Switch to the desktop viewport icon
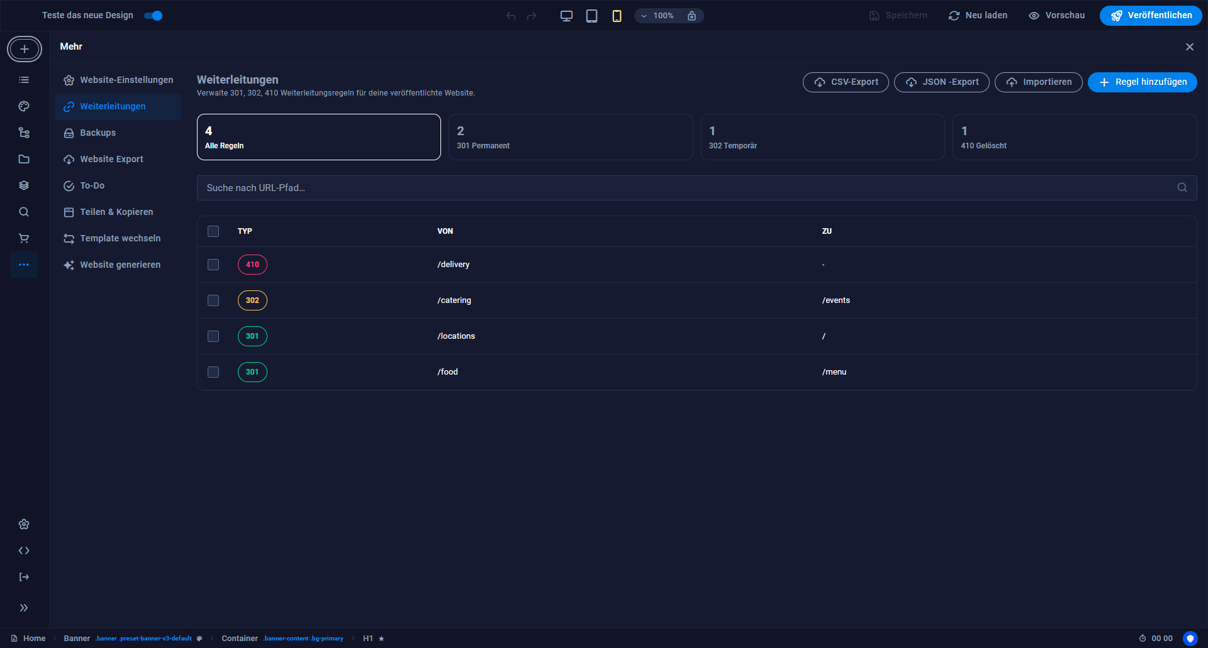Image resolution: width=1208 pixels, height=648 pixels. 566,16
